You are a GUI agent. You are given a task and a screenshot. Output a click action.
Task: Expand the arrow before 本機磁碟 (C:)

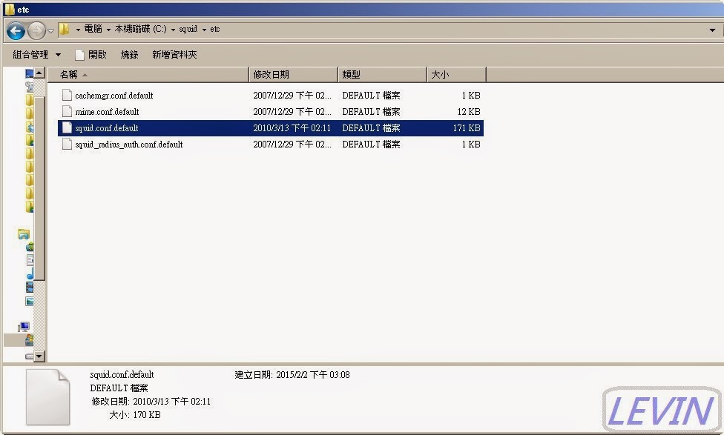click(x=108, y=30)
